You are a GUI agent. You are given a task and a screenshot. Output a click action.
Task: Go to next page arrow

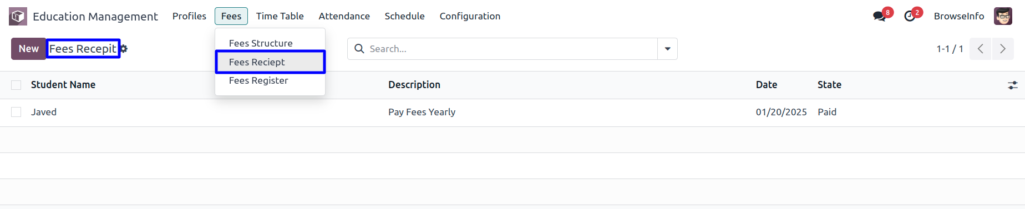pyautogui.click(x=1003, y=49)
